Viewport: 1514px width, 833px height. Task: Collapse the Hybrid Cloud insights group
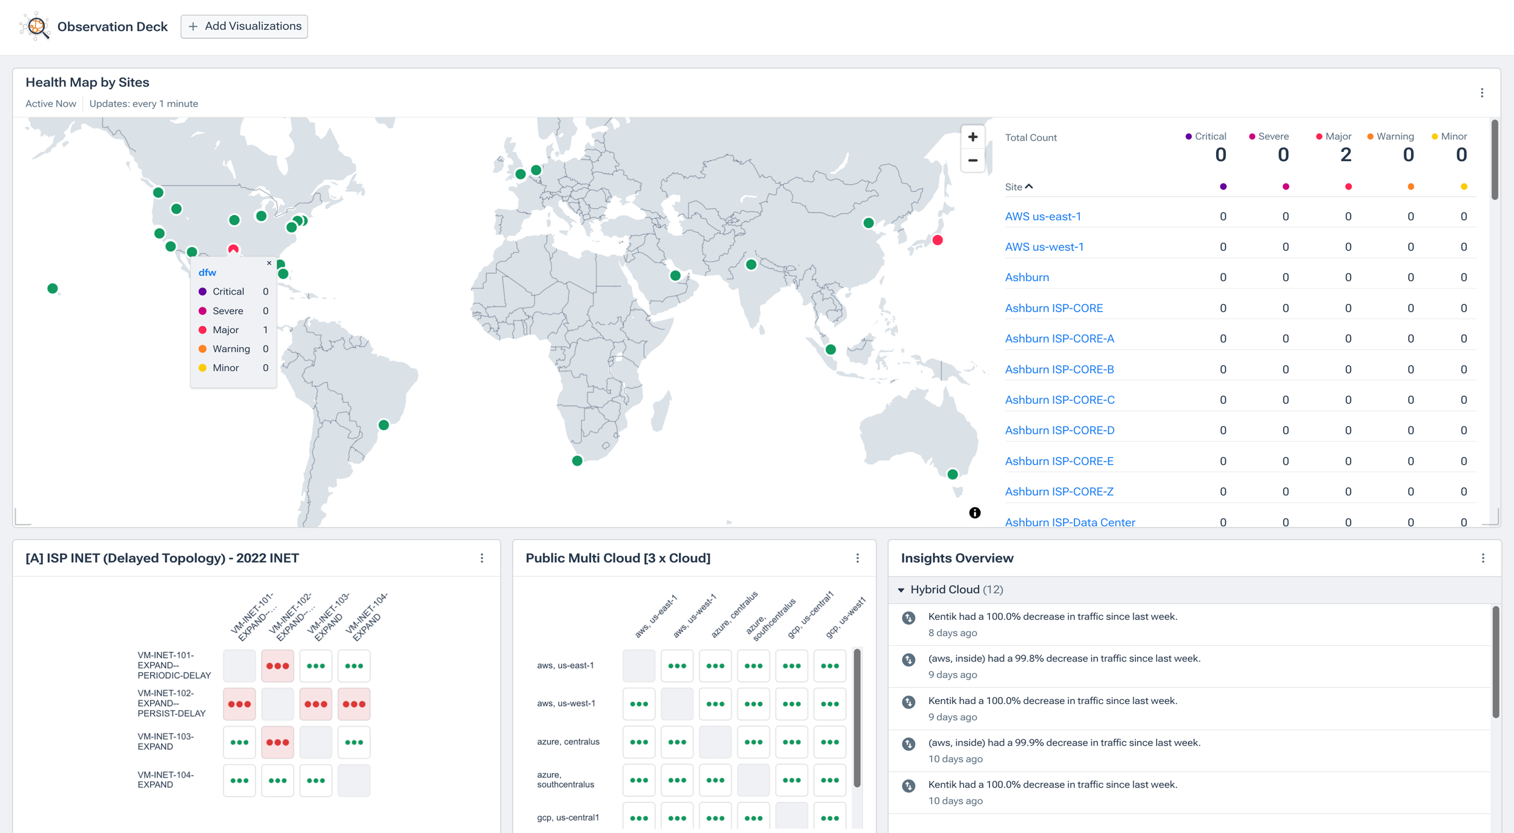tap(901, 590)
